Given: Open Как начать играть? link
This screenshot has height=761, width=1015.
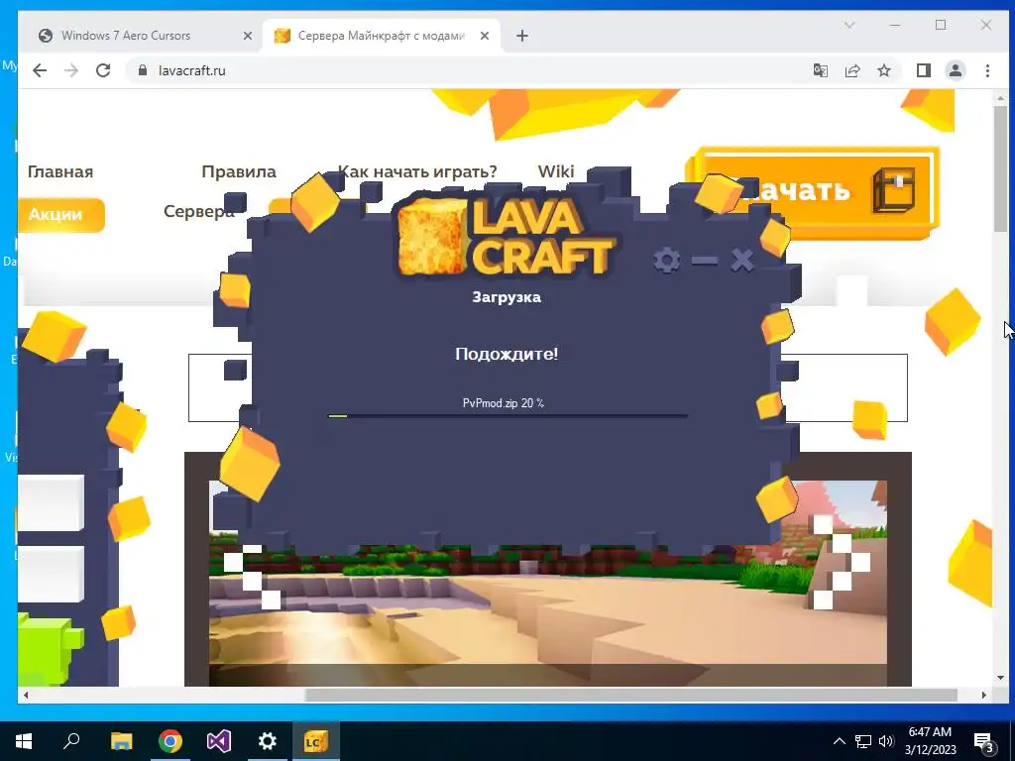Looking at the screenshot, I should (x=417, y=171).
